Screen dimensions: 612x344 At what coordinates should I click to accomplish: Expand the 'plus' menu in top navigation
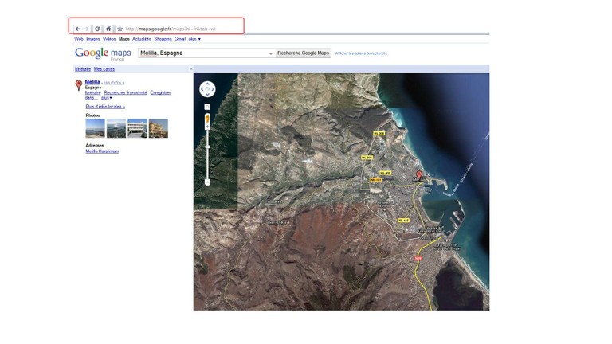pos(194,39)
